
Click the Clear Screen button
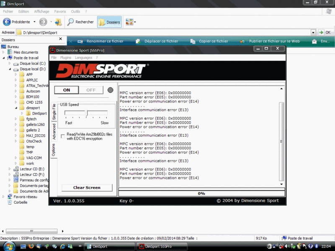coord(87,187)
